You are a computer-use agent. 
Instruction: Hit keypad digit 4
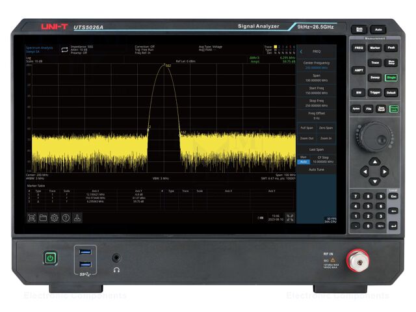356,206
